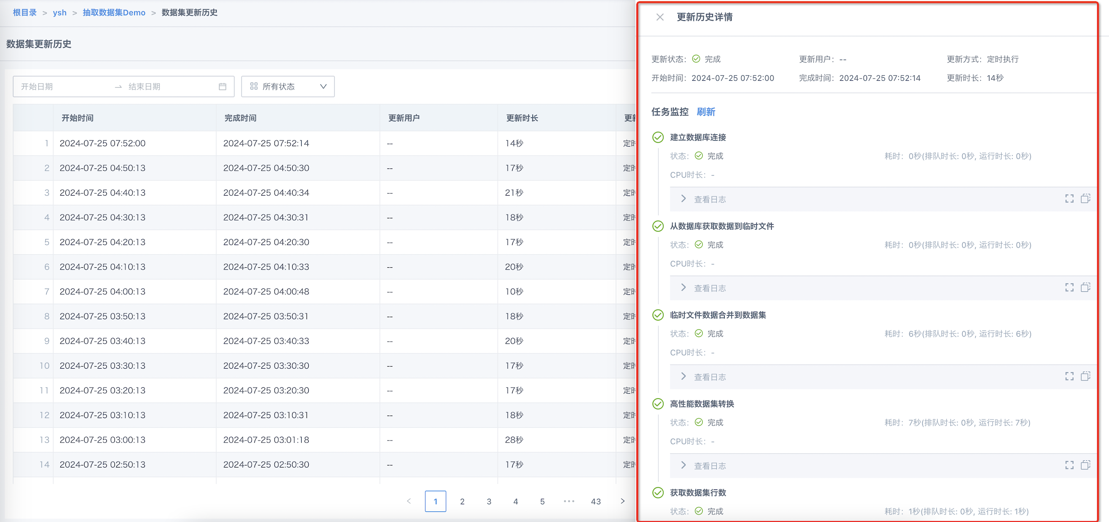This screenshot has width=1109, height=522.
Task: Copy log of 从数据库获取数据到临时文件 step
Action: tap(1085, 287)
